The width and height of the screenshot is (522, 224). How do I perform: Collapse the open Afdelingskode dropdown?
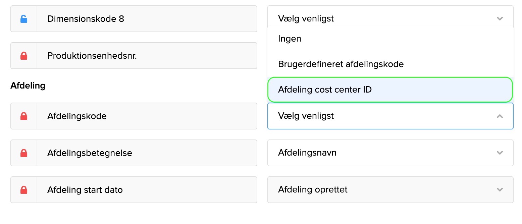tap(390, 116)
